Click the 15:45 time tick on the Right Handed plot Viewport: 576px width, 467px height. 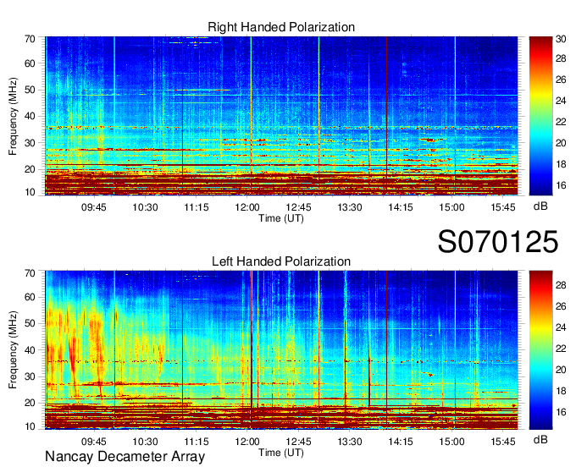tap(503, 207)
